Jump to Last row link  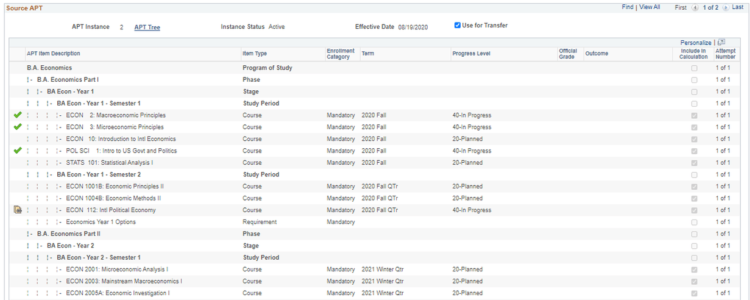737,7
